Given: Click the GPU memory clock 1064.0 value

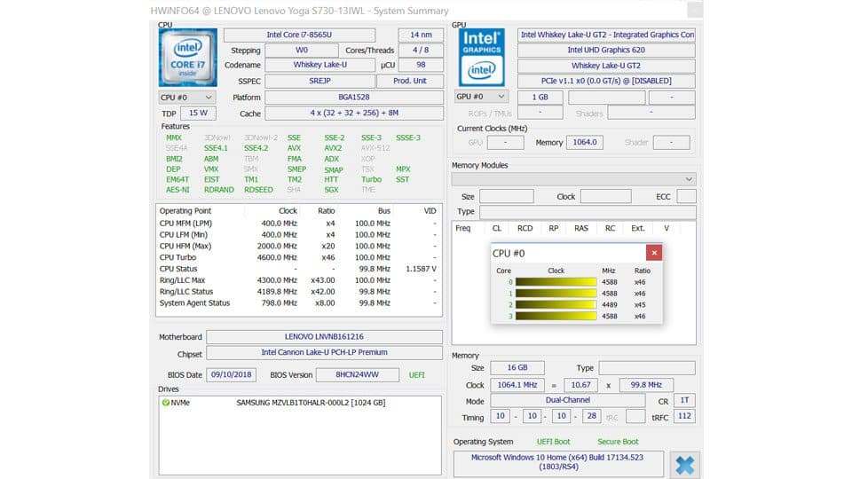Looking at the screenshot, I should [x=585, y=142].
